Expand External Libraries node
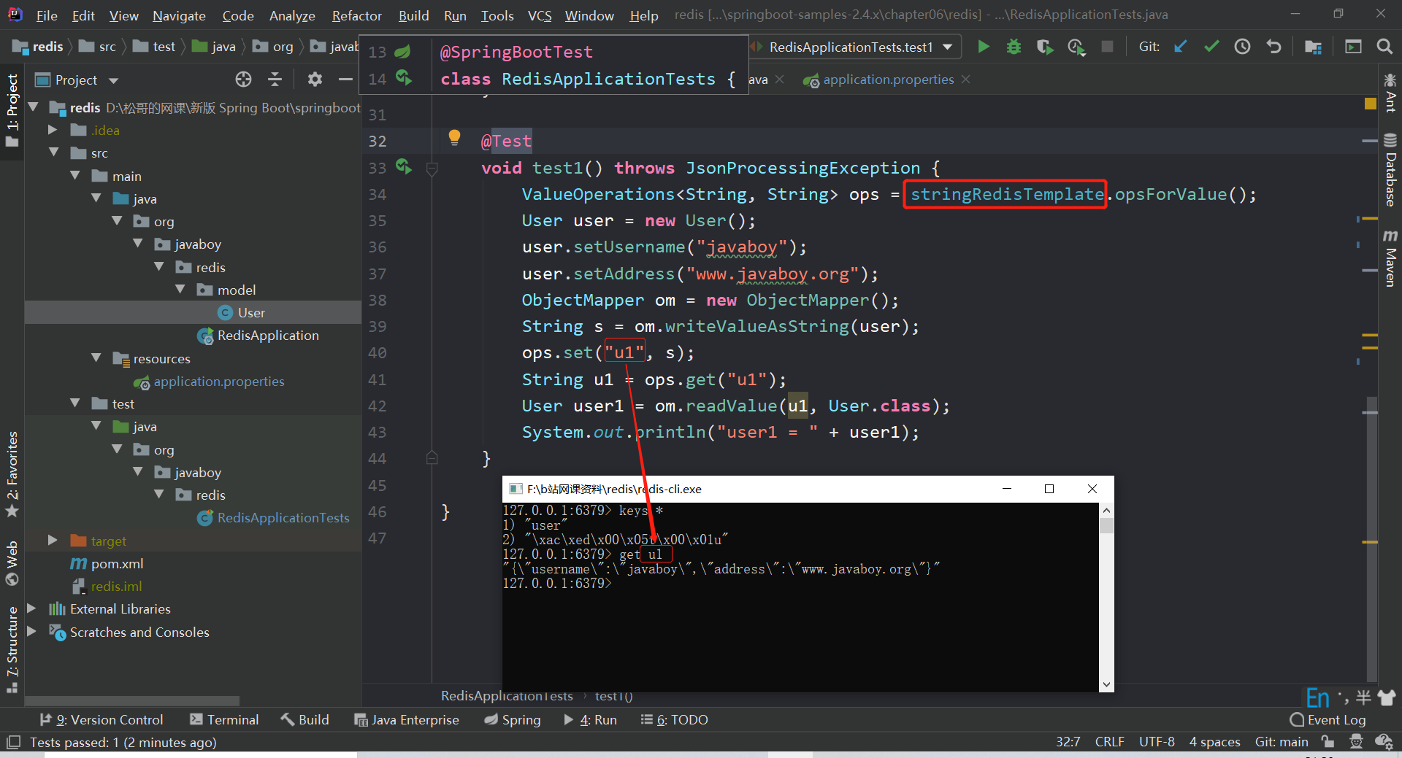Viewport: 1402px width, 758px height. click(x=31, y=608)
